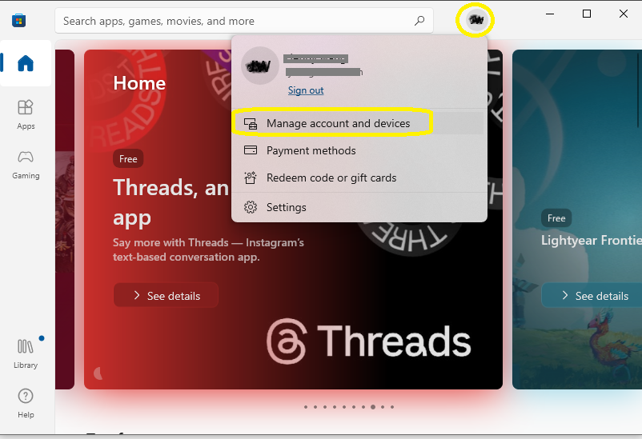This screenshot has width=642, height=439.
Task: Click the Redeem gift icon
Action: point(251,178)
